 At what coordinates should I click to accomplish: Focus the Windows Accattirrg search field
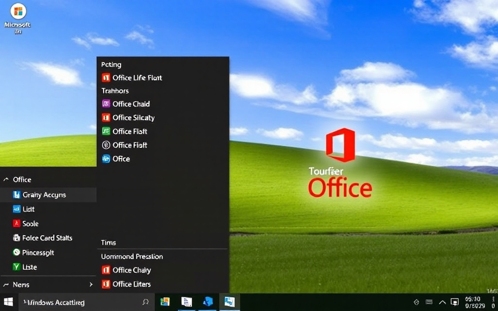tap(87, 302)
